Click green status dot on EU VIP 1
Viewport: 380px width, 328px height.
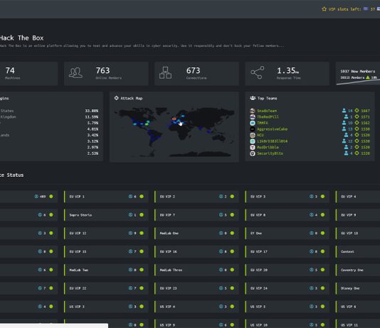pyautogui.click(x=142, y=196)
